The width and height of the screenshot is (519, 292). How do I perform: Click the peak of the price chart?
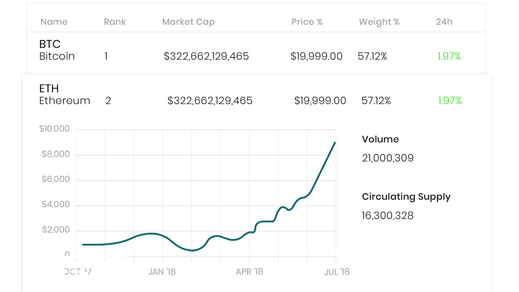click(335, 142)
